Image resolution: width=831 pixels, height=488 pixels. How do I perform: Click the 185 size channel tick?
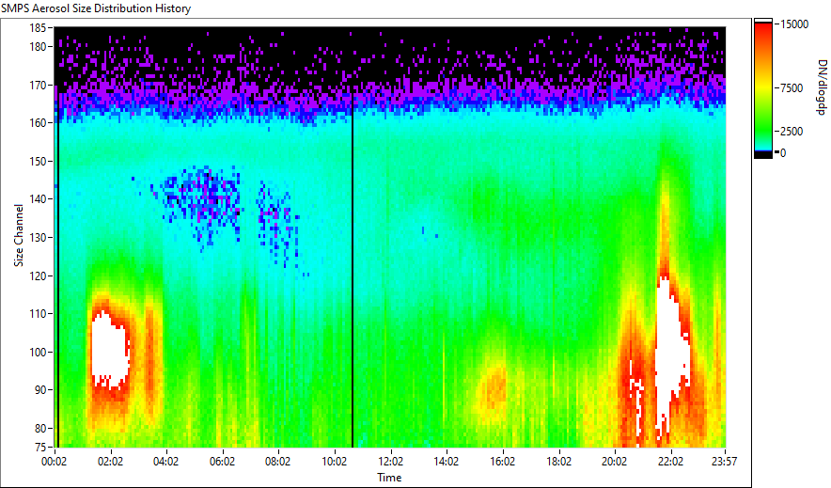tap(38, 27)
